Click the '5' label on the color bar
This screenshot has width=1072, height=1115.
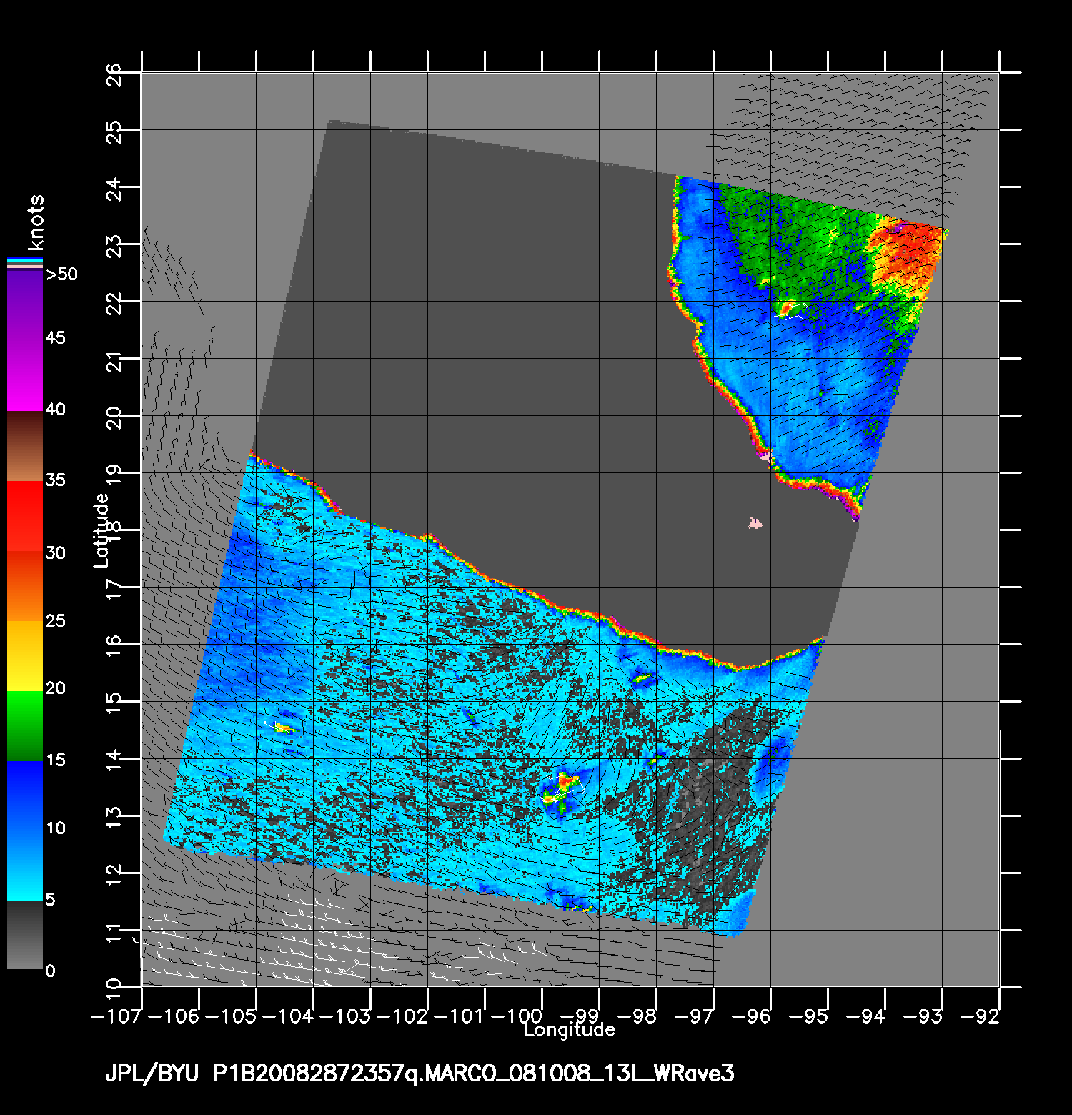pyautogui.click(x=50, y=899)
